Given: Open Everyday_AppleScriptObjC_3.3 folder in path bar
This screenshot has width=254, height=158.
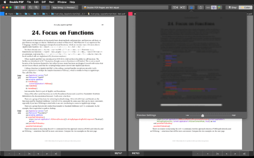Looking at the screenshot, I should pos(68,14).
